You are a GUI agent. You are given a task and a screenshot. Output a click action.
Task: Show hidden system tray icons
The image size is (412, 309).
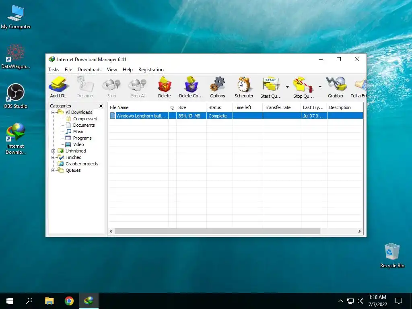(x=340, y=301)
